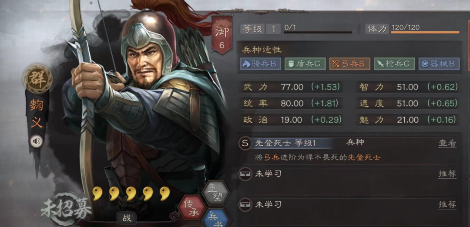Viewport: 470px width, 227px height.
Task: Click the 群 faction emblem
Action: (x=37, y=79)
